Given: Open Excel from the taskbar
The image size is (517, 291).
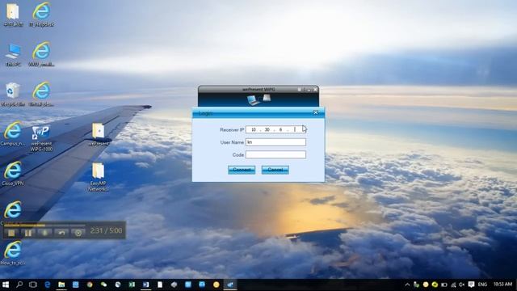Looking at the screenshot, I should [x=132, y=285].
